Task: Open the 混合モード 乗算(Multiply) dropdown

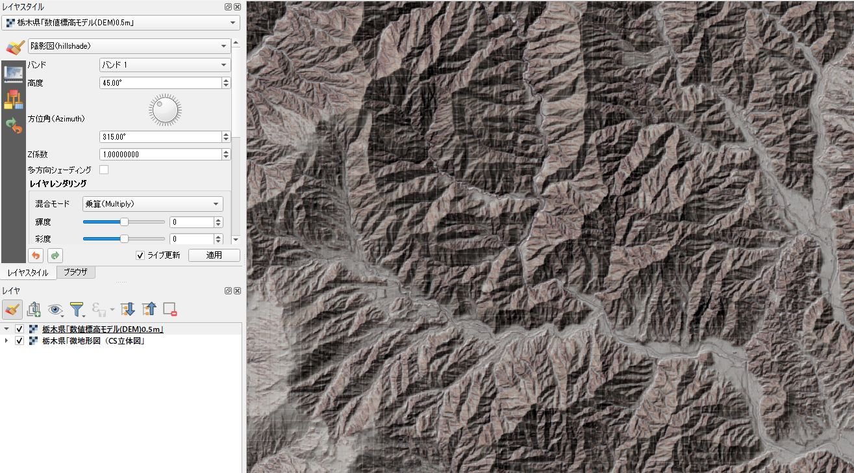Action: point(153,204)
